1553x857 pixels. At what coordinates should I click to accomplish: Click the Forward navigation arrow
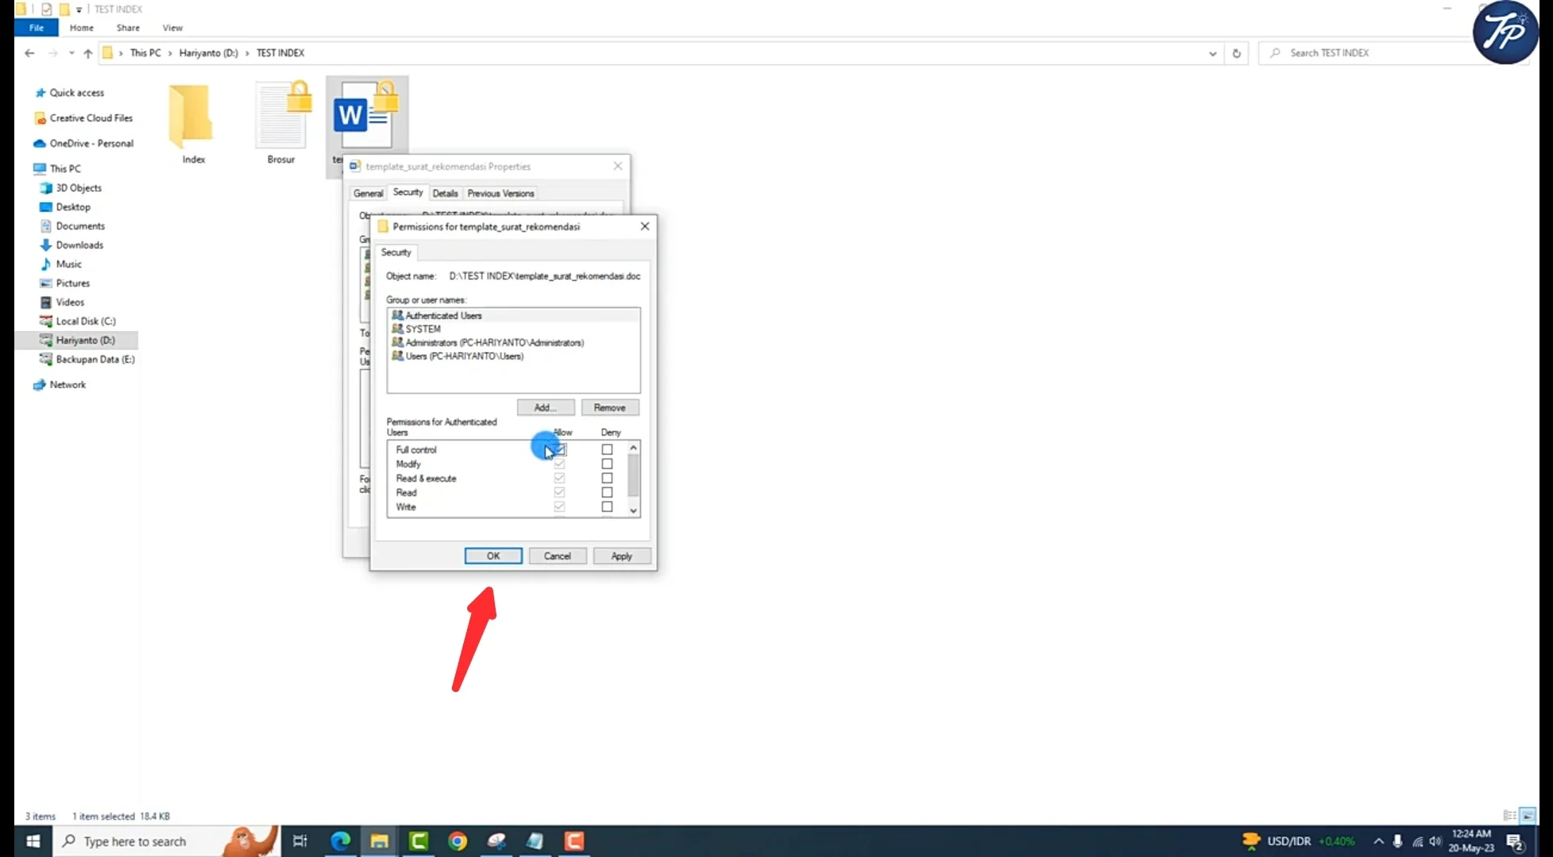(x=52, y=53)
